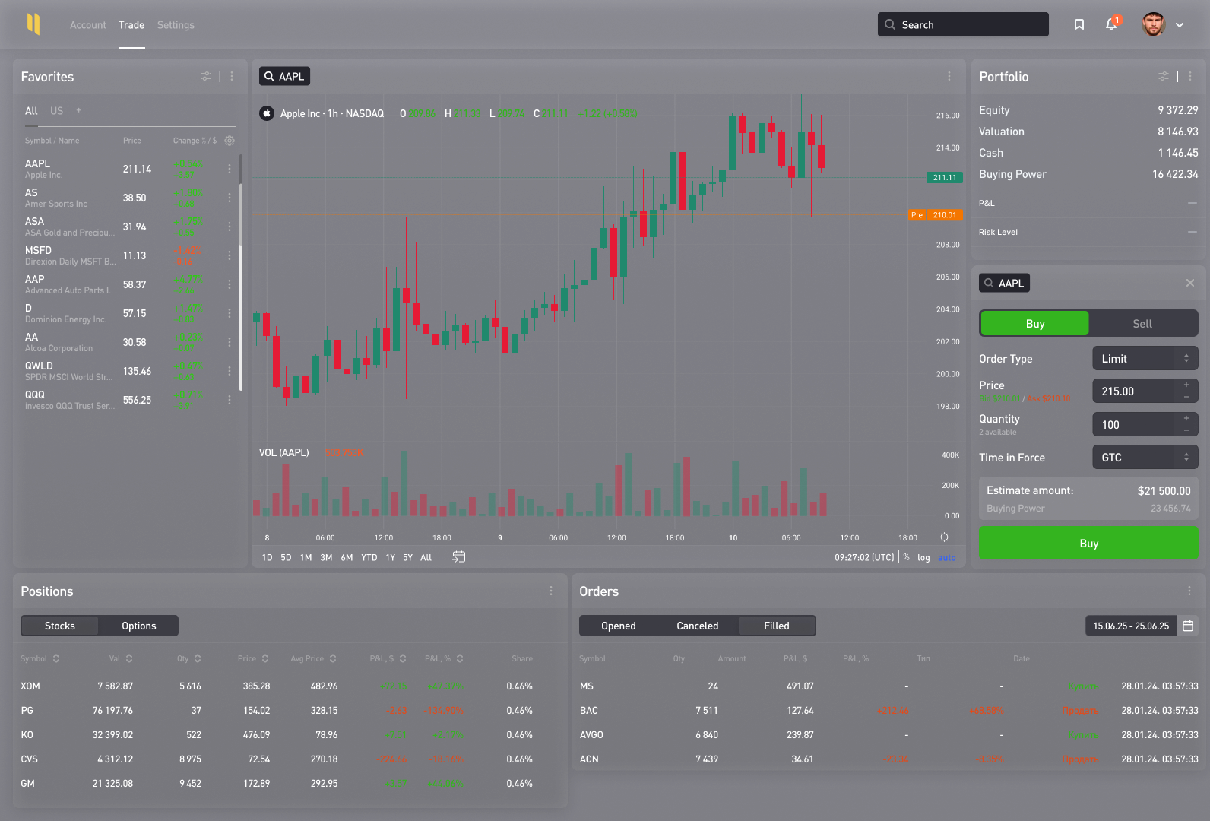Click the Quantity input field
Viewport: 1210px width, 821px height.
(1134, 425)
